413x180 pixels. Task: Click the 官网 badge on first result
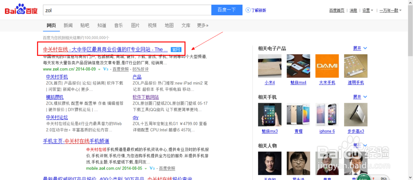[x=176, y=49]
